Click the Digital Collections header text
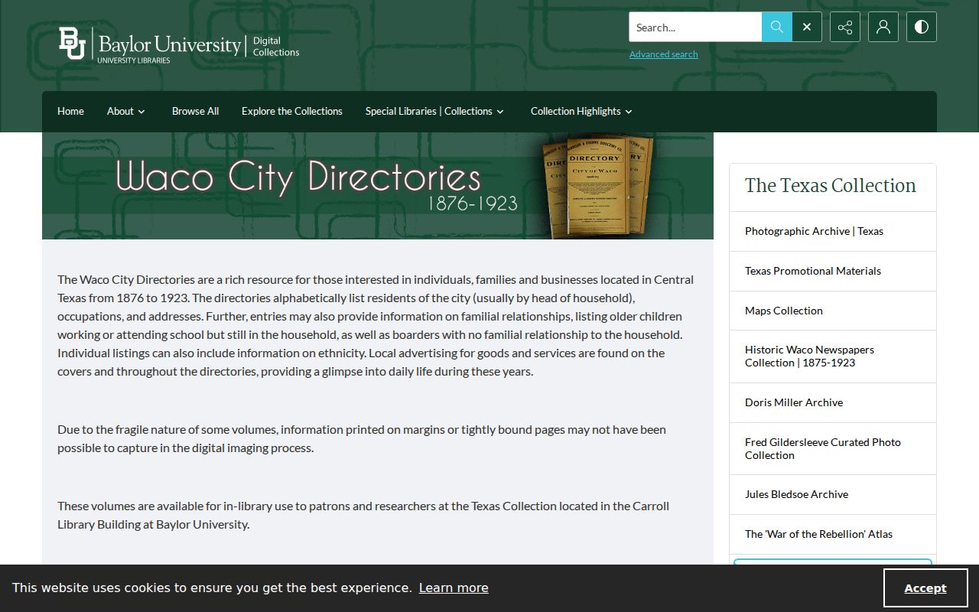Viewport: 979px width, 612px height. click(276, 47)
